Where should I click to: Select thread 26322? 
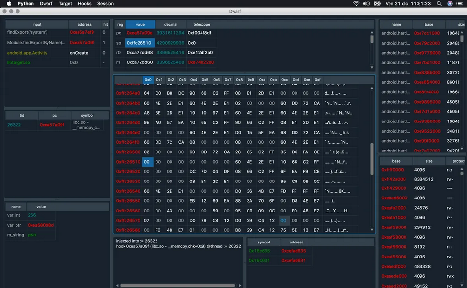coord(14,125)
